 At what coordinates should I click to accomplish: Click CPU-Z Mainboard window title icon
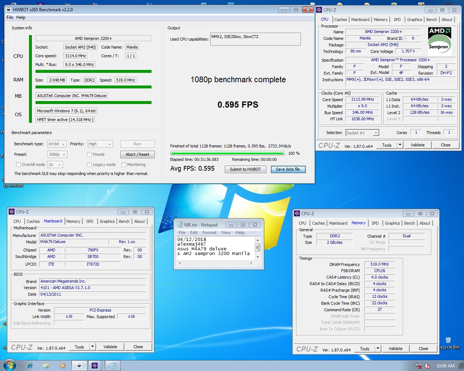click(12, 212)
